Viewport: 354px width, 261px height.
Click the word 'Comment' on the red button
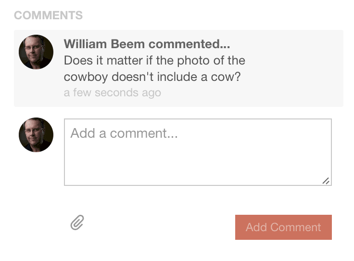point(295,227)
